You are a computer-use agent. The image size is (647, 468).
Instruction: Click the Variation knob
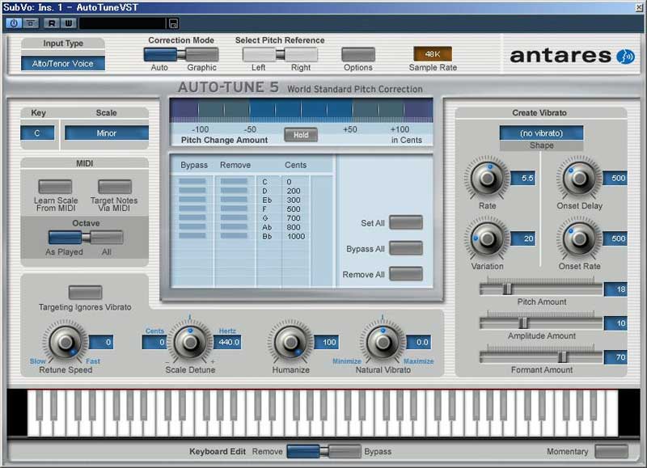(x=488, y=238)
